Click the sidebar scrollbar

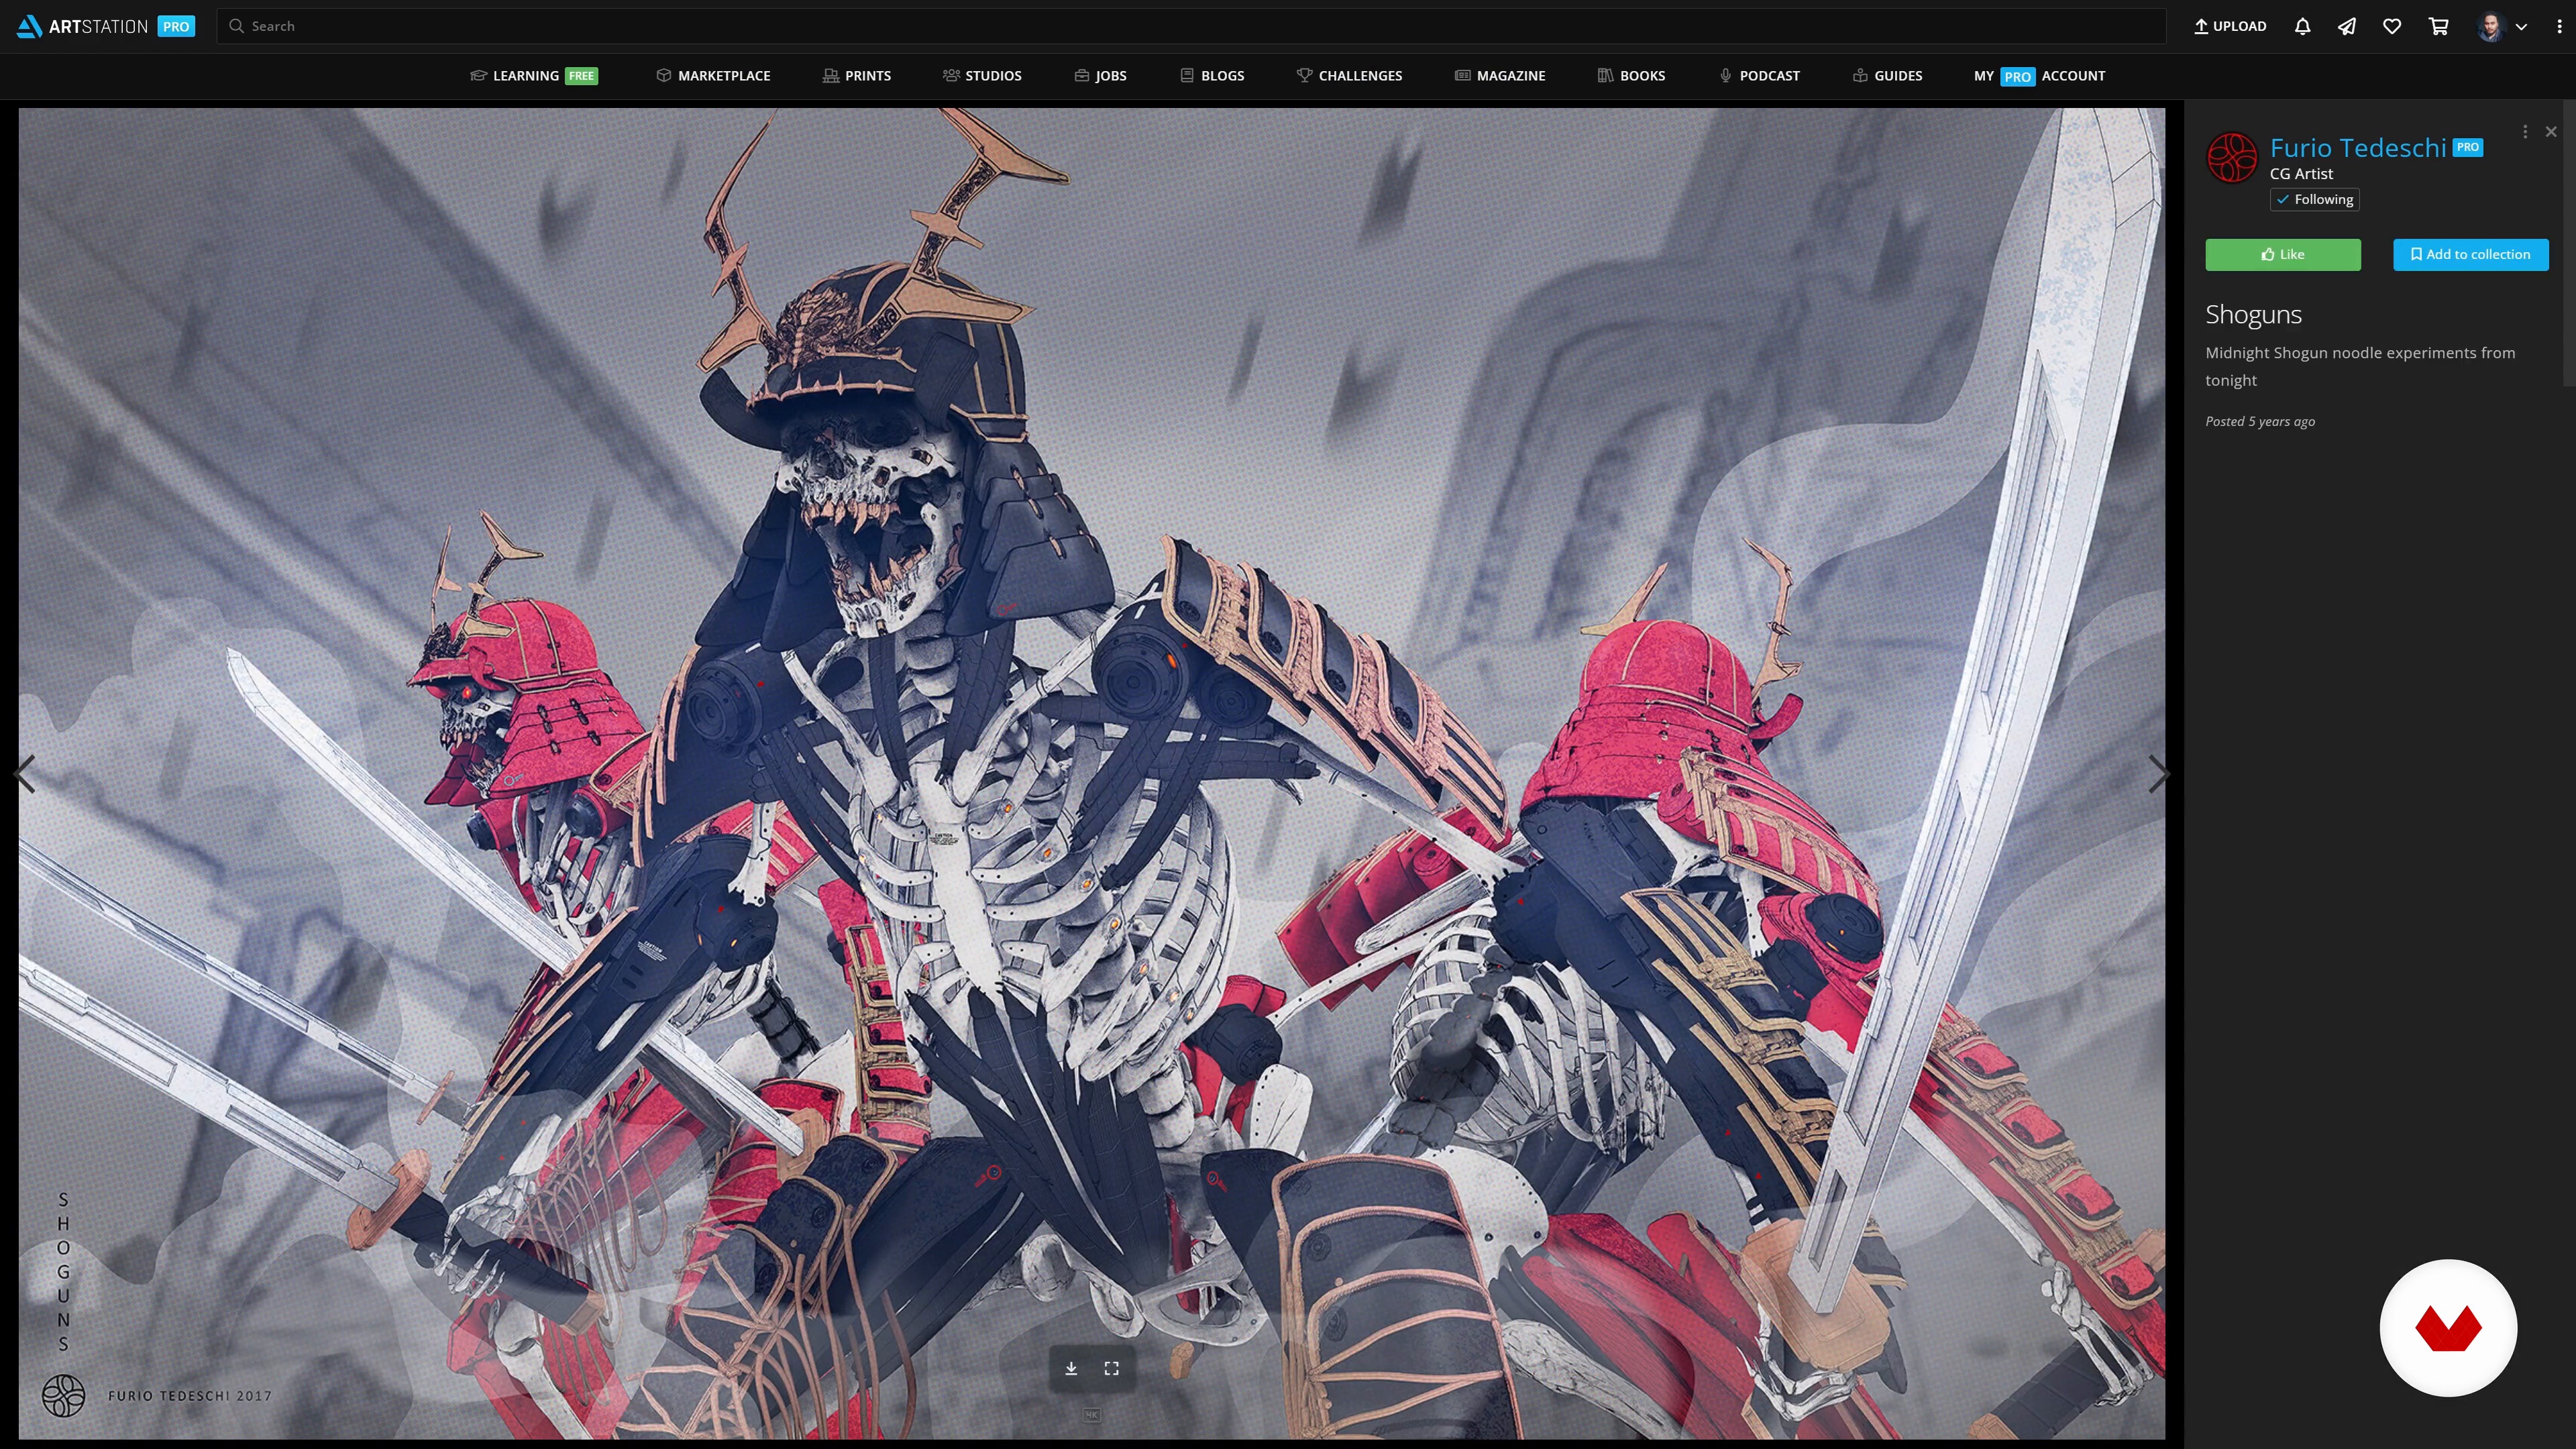click(2570, 242)
